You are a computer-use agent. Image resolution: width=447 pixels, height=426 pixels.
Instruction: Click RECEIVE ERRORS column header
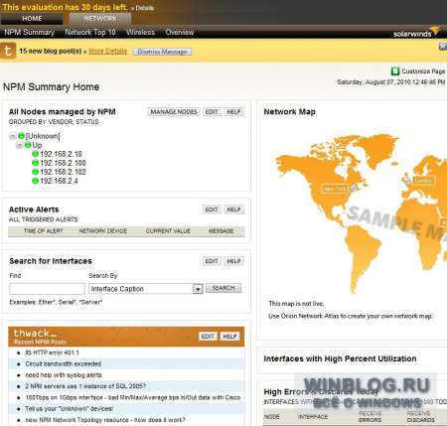click(371, 417)
